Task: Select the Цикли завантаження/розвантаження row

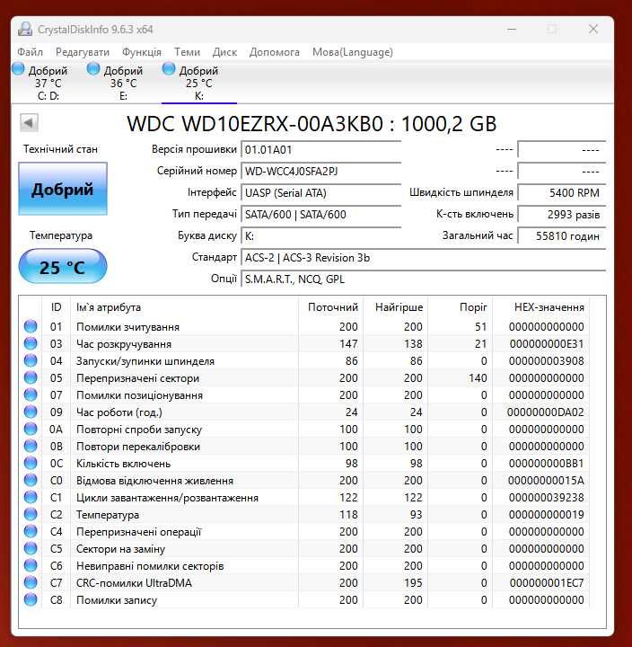Action: tap(303, 497)
